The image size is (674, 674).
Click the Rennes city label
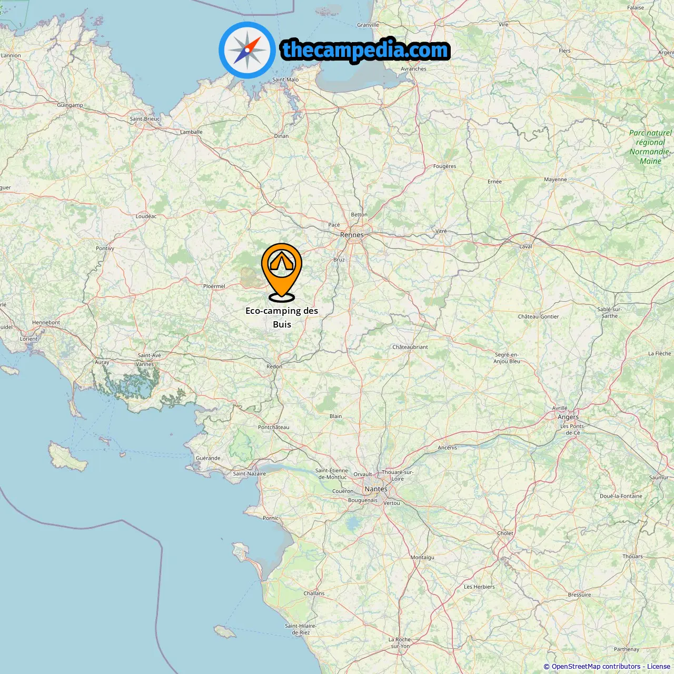tap(352, 235)
